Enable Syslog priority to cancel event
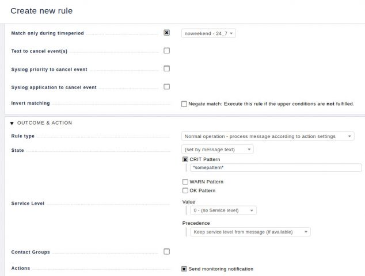The image size is (365, 276). pyautogui.click(x=166, y=68)
